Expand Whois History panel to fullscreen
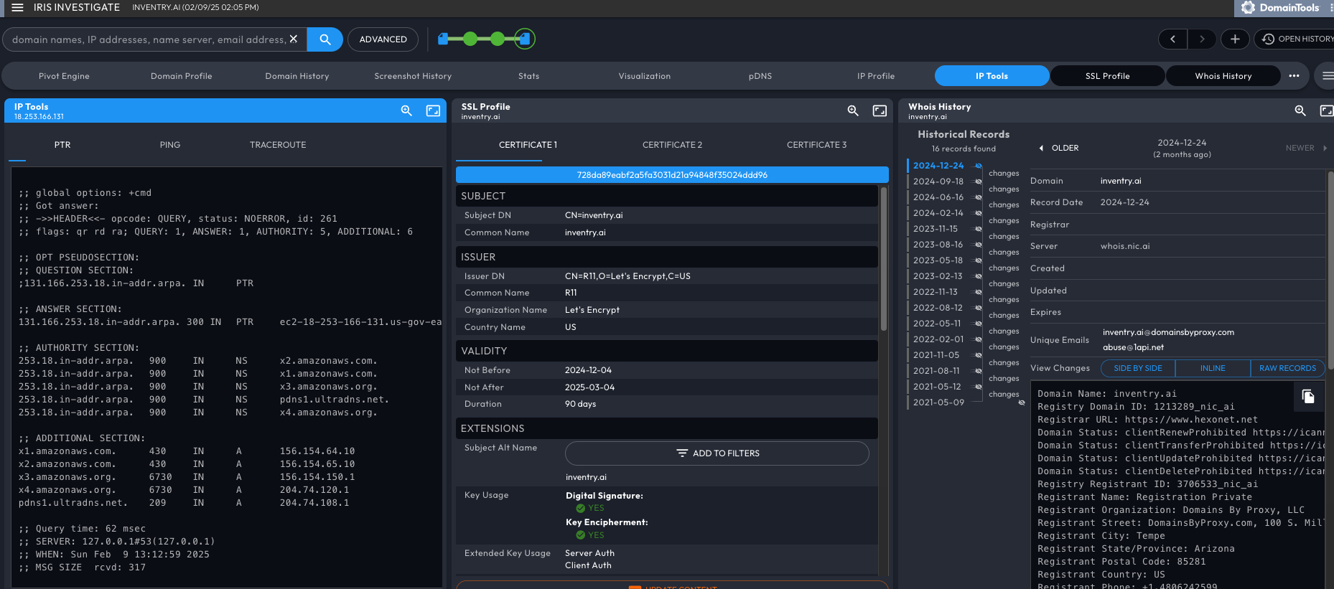The image size is (1334, 589). click(1326, 110)
